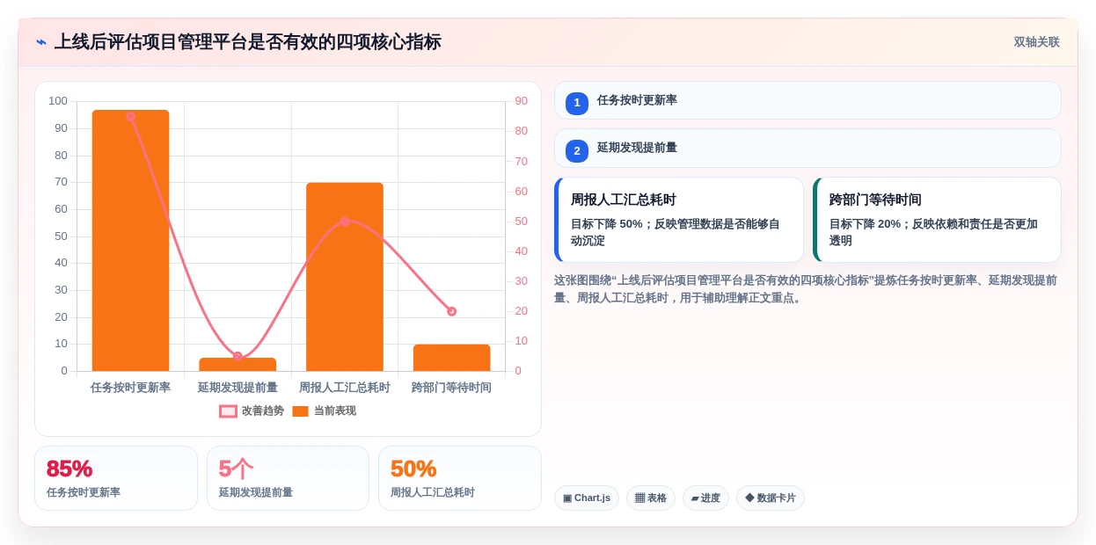Click the 85% stat card

pyautogui.click(x=116, y=478)
